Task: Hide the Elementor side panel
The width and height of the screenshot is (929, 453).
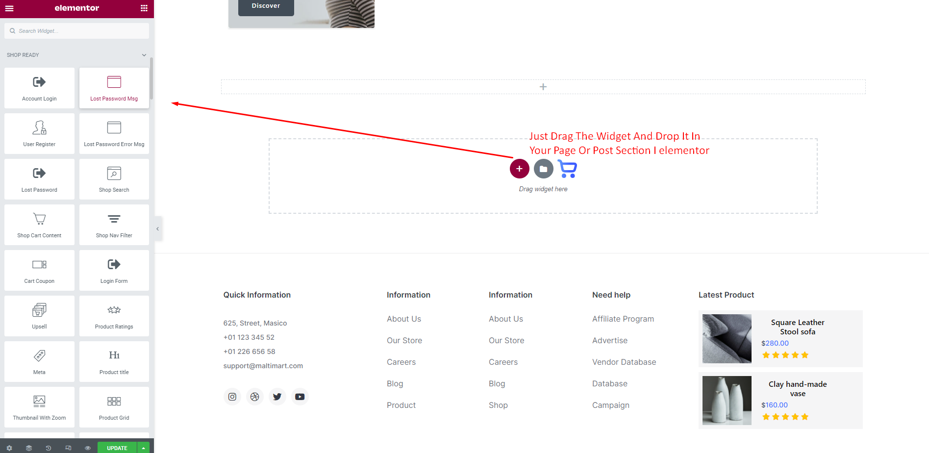Action: point(157,229)
